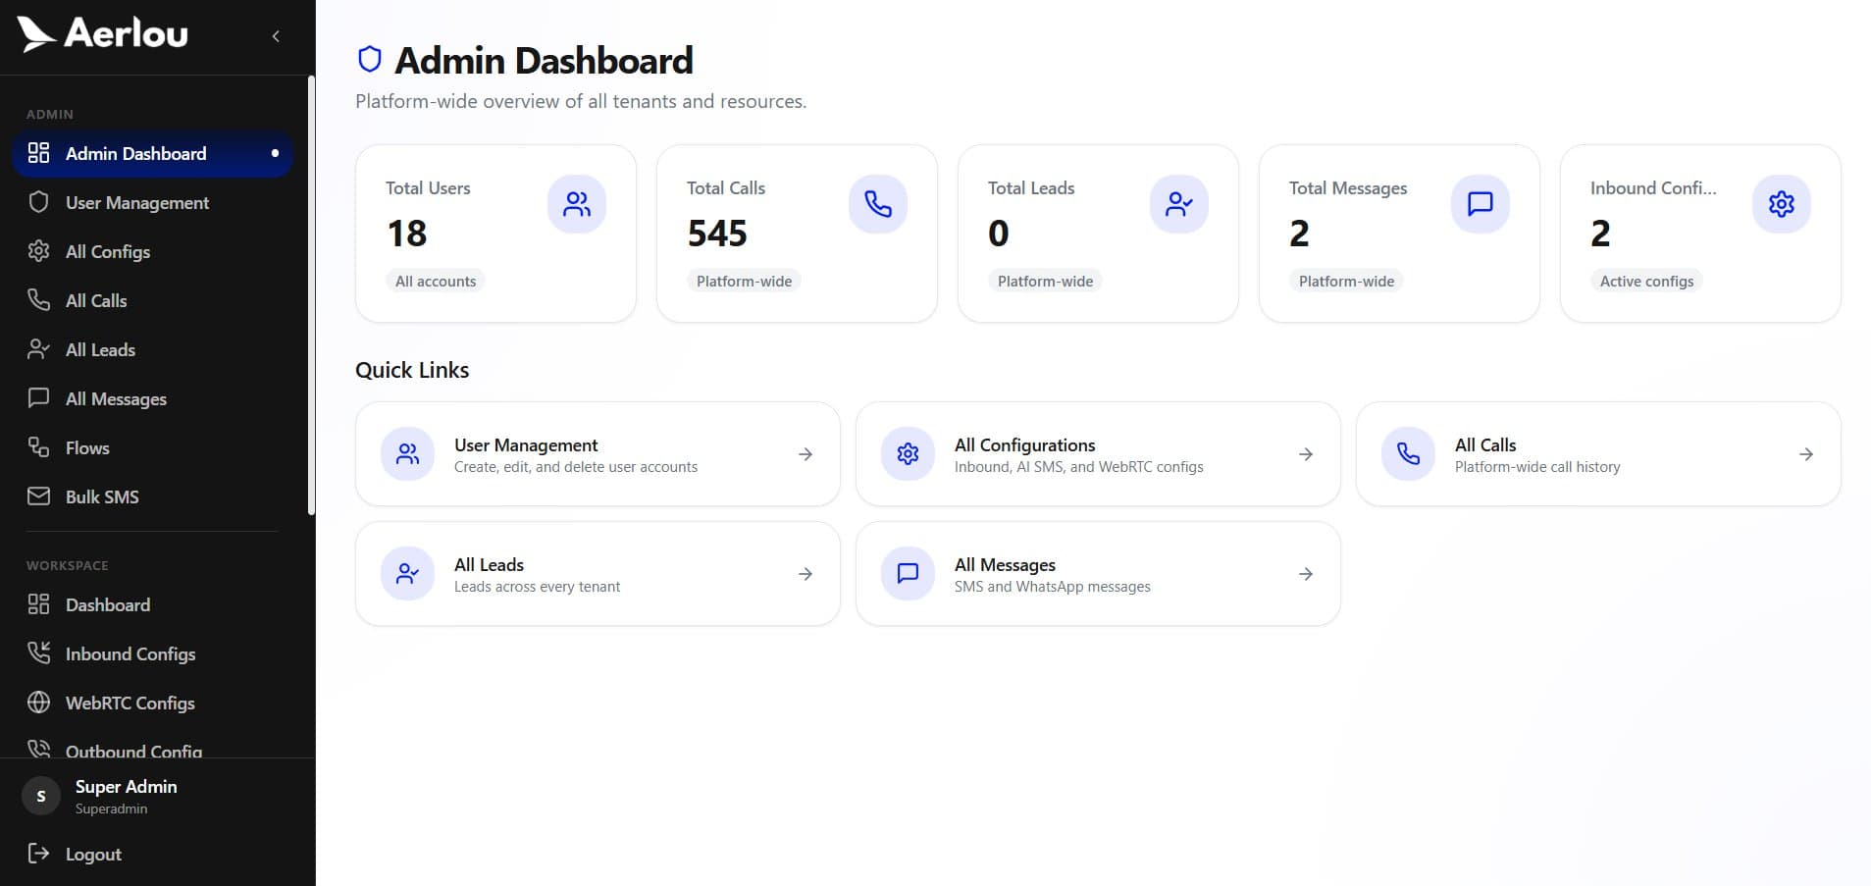Click the Flows icon in sidebar
The height and width of the screenshot is (886, 1871).
coord(38,447)
